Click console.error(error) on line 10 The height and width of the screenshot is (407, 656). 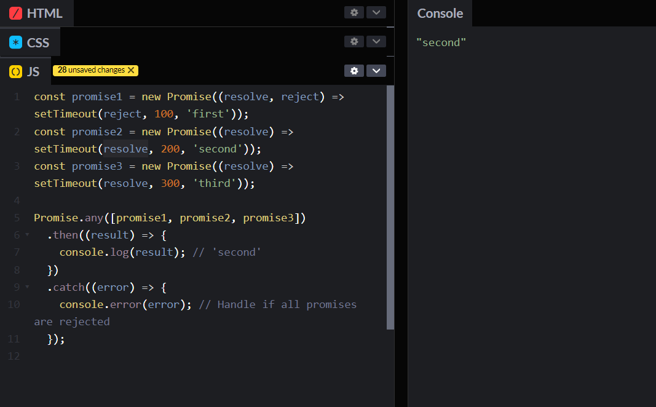click(122, 304)
